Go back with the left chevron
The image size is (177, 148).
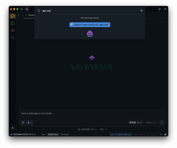[x=18, y=15]
